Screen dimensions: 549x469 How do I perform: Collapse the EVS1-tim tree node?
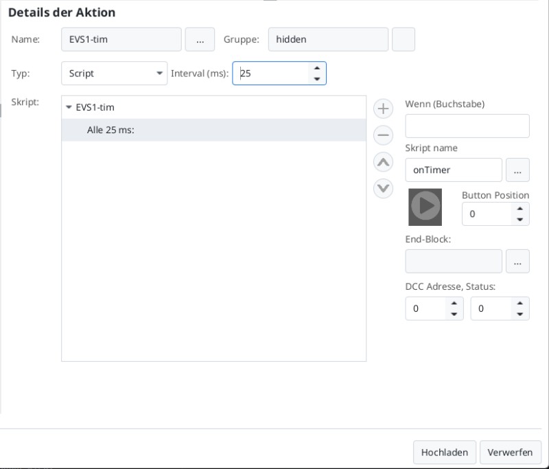(x=69, y=107)
